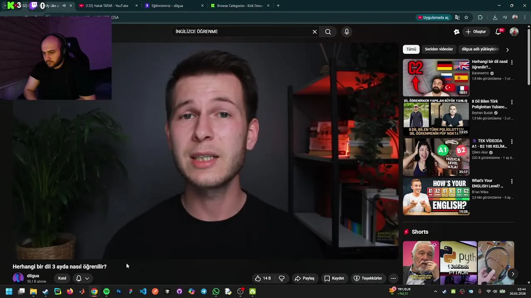531x298 pixels.
Task: Open A1-B2 100 kelime thumbnail
Action: point(436,157)
